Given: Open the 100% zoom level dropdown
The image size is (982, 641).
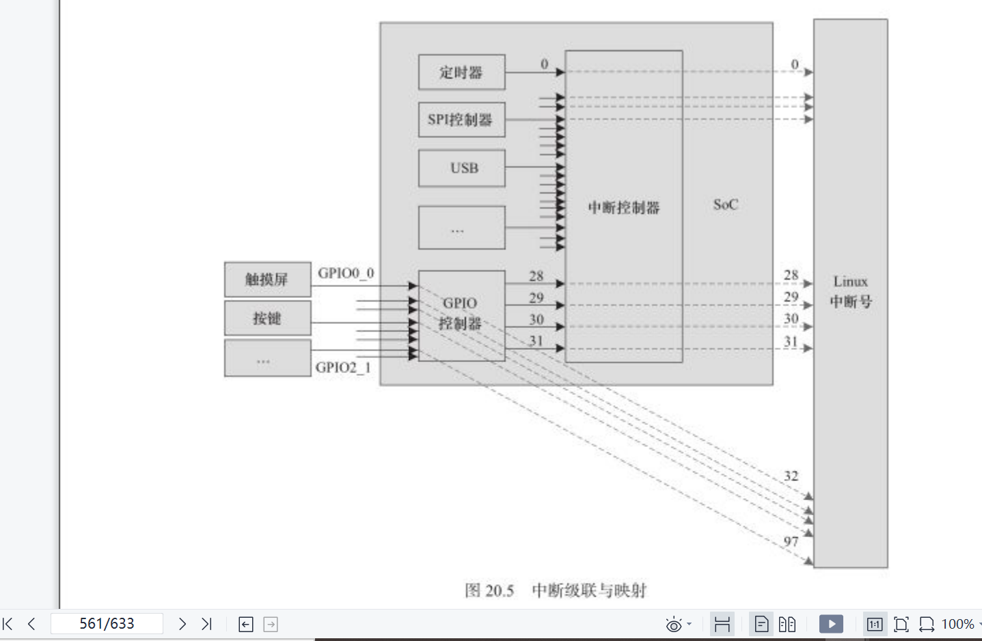Looking at the screenshot, I should tap(961, 624).
